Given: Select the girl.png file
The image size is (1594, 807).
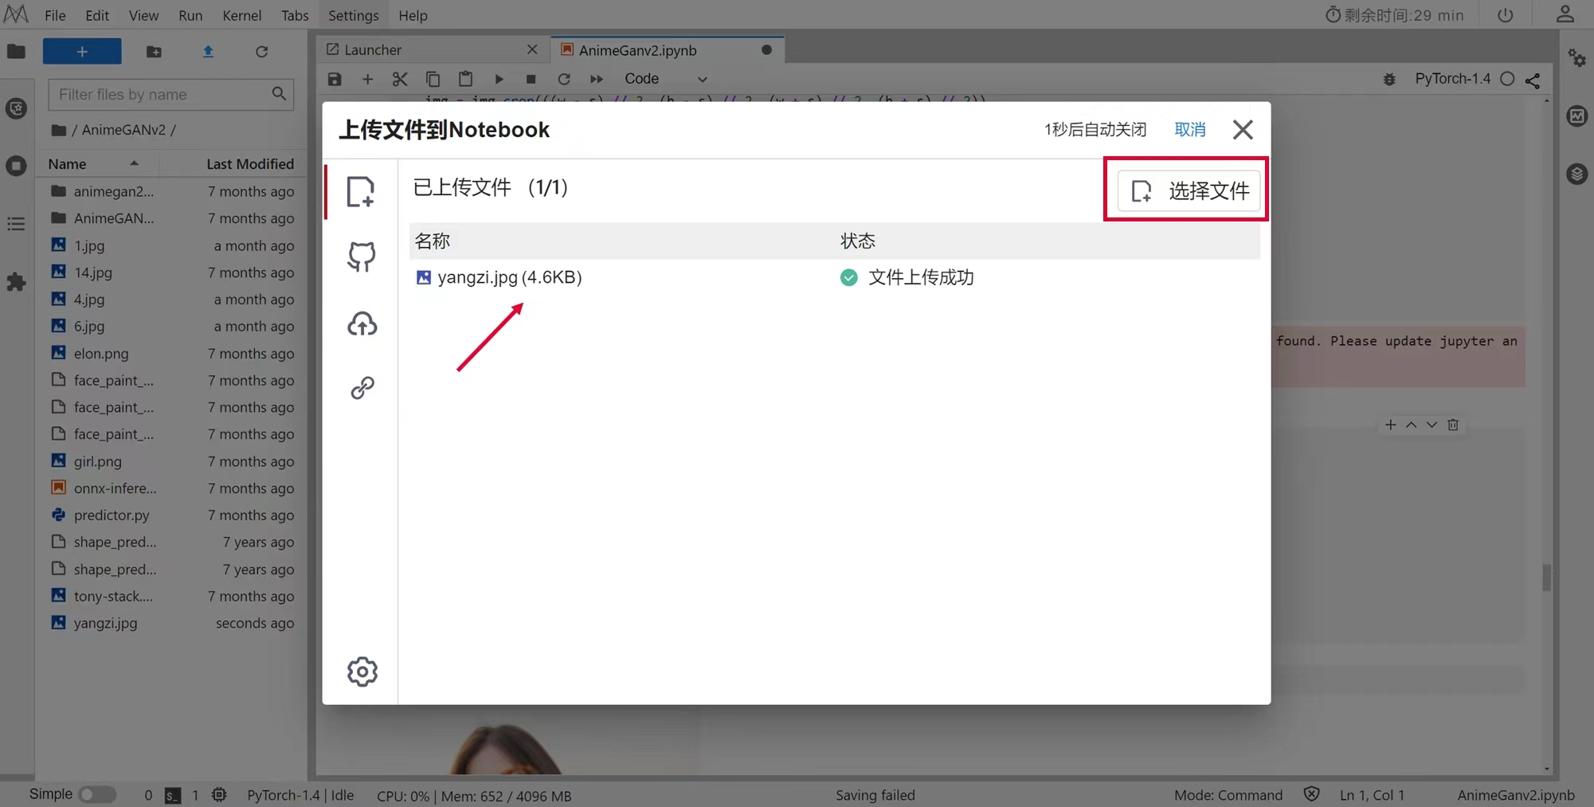Looking at the screenshot, I should [171, 461].
